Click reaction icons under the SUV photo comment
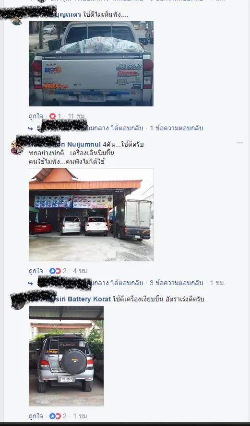Image resolution: width=250 pixels, height=426 pixels. [x=55, y=416]
